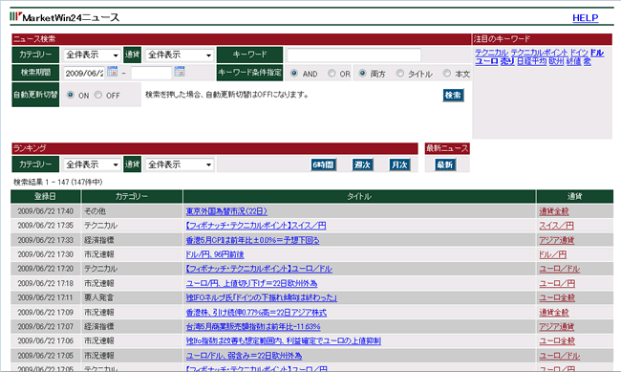Click the 売り keyword link
Viewport: 621px width, 372px height.
pos(507,61)
